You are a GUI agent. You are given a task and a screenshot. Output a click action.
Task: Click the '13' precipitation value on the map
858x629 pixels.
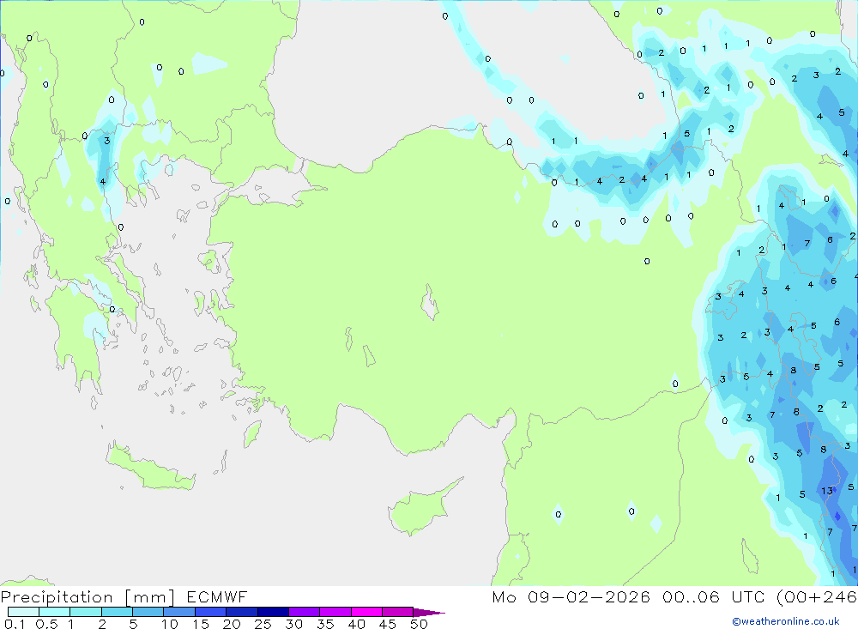pos(827,491)
